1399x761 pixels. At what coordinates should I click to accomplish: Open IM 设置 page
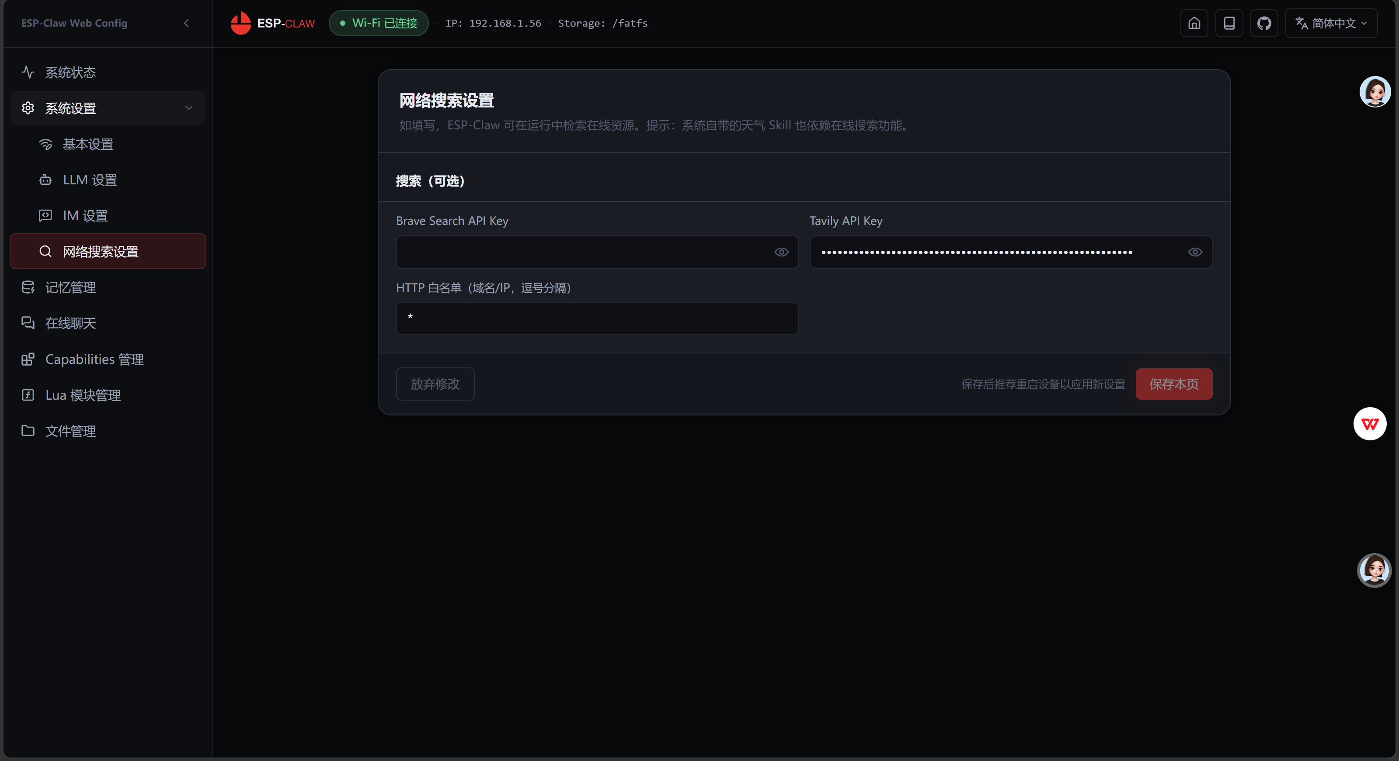pos(108,215)
